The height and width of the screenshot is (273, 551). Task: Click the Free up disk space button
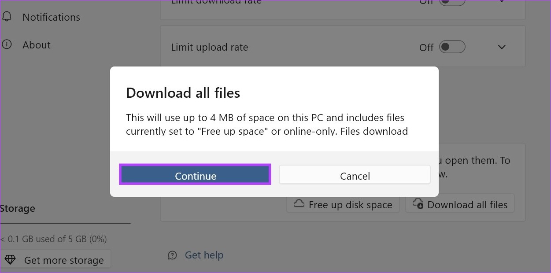pos(343,204)
